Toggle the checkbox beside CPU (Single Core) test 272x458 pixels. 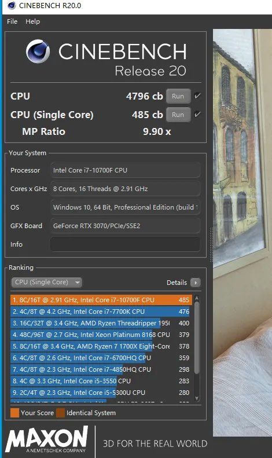(x=197, y=114)
